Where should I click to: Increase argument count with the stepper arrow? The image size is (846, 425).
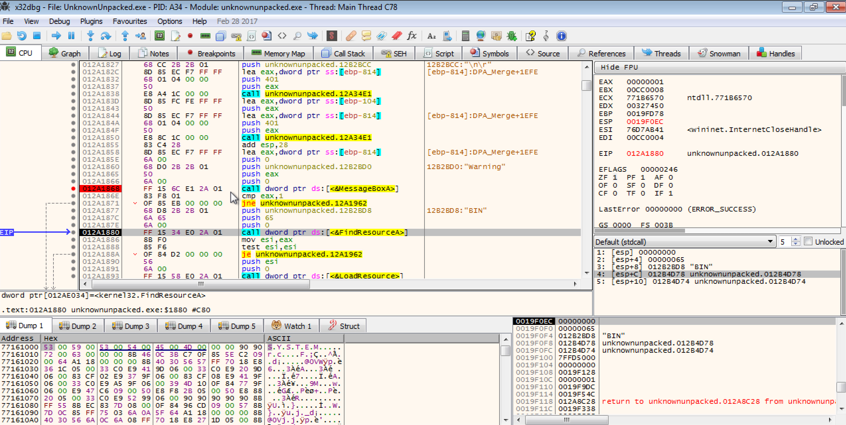click(x=796, y=239)
